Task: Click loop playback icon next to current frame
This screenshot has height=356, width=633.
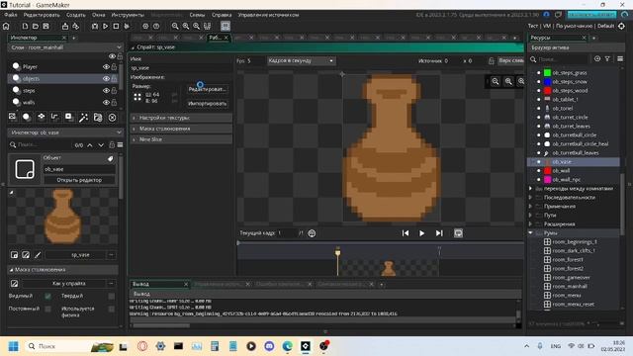Action: coord(312,233)
